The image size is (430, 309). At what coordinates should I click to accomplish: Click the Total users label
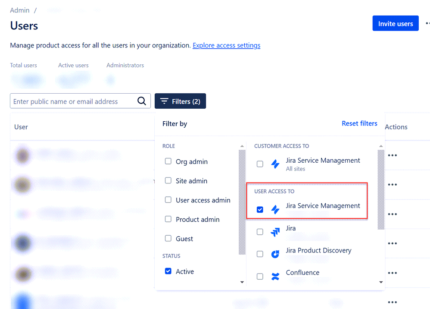(x=23, y=65)
